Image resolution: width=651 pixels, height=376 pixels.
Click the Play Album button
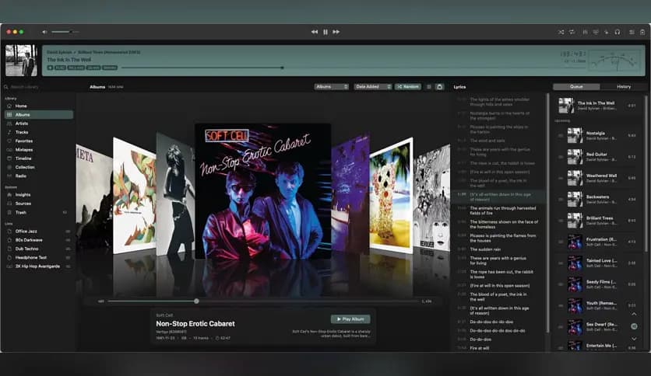point(350,319)
